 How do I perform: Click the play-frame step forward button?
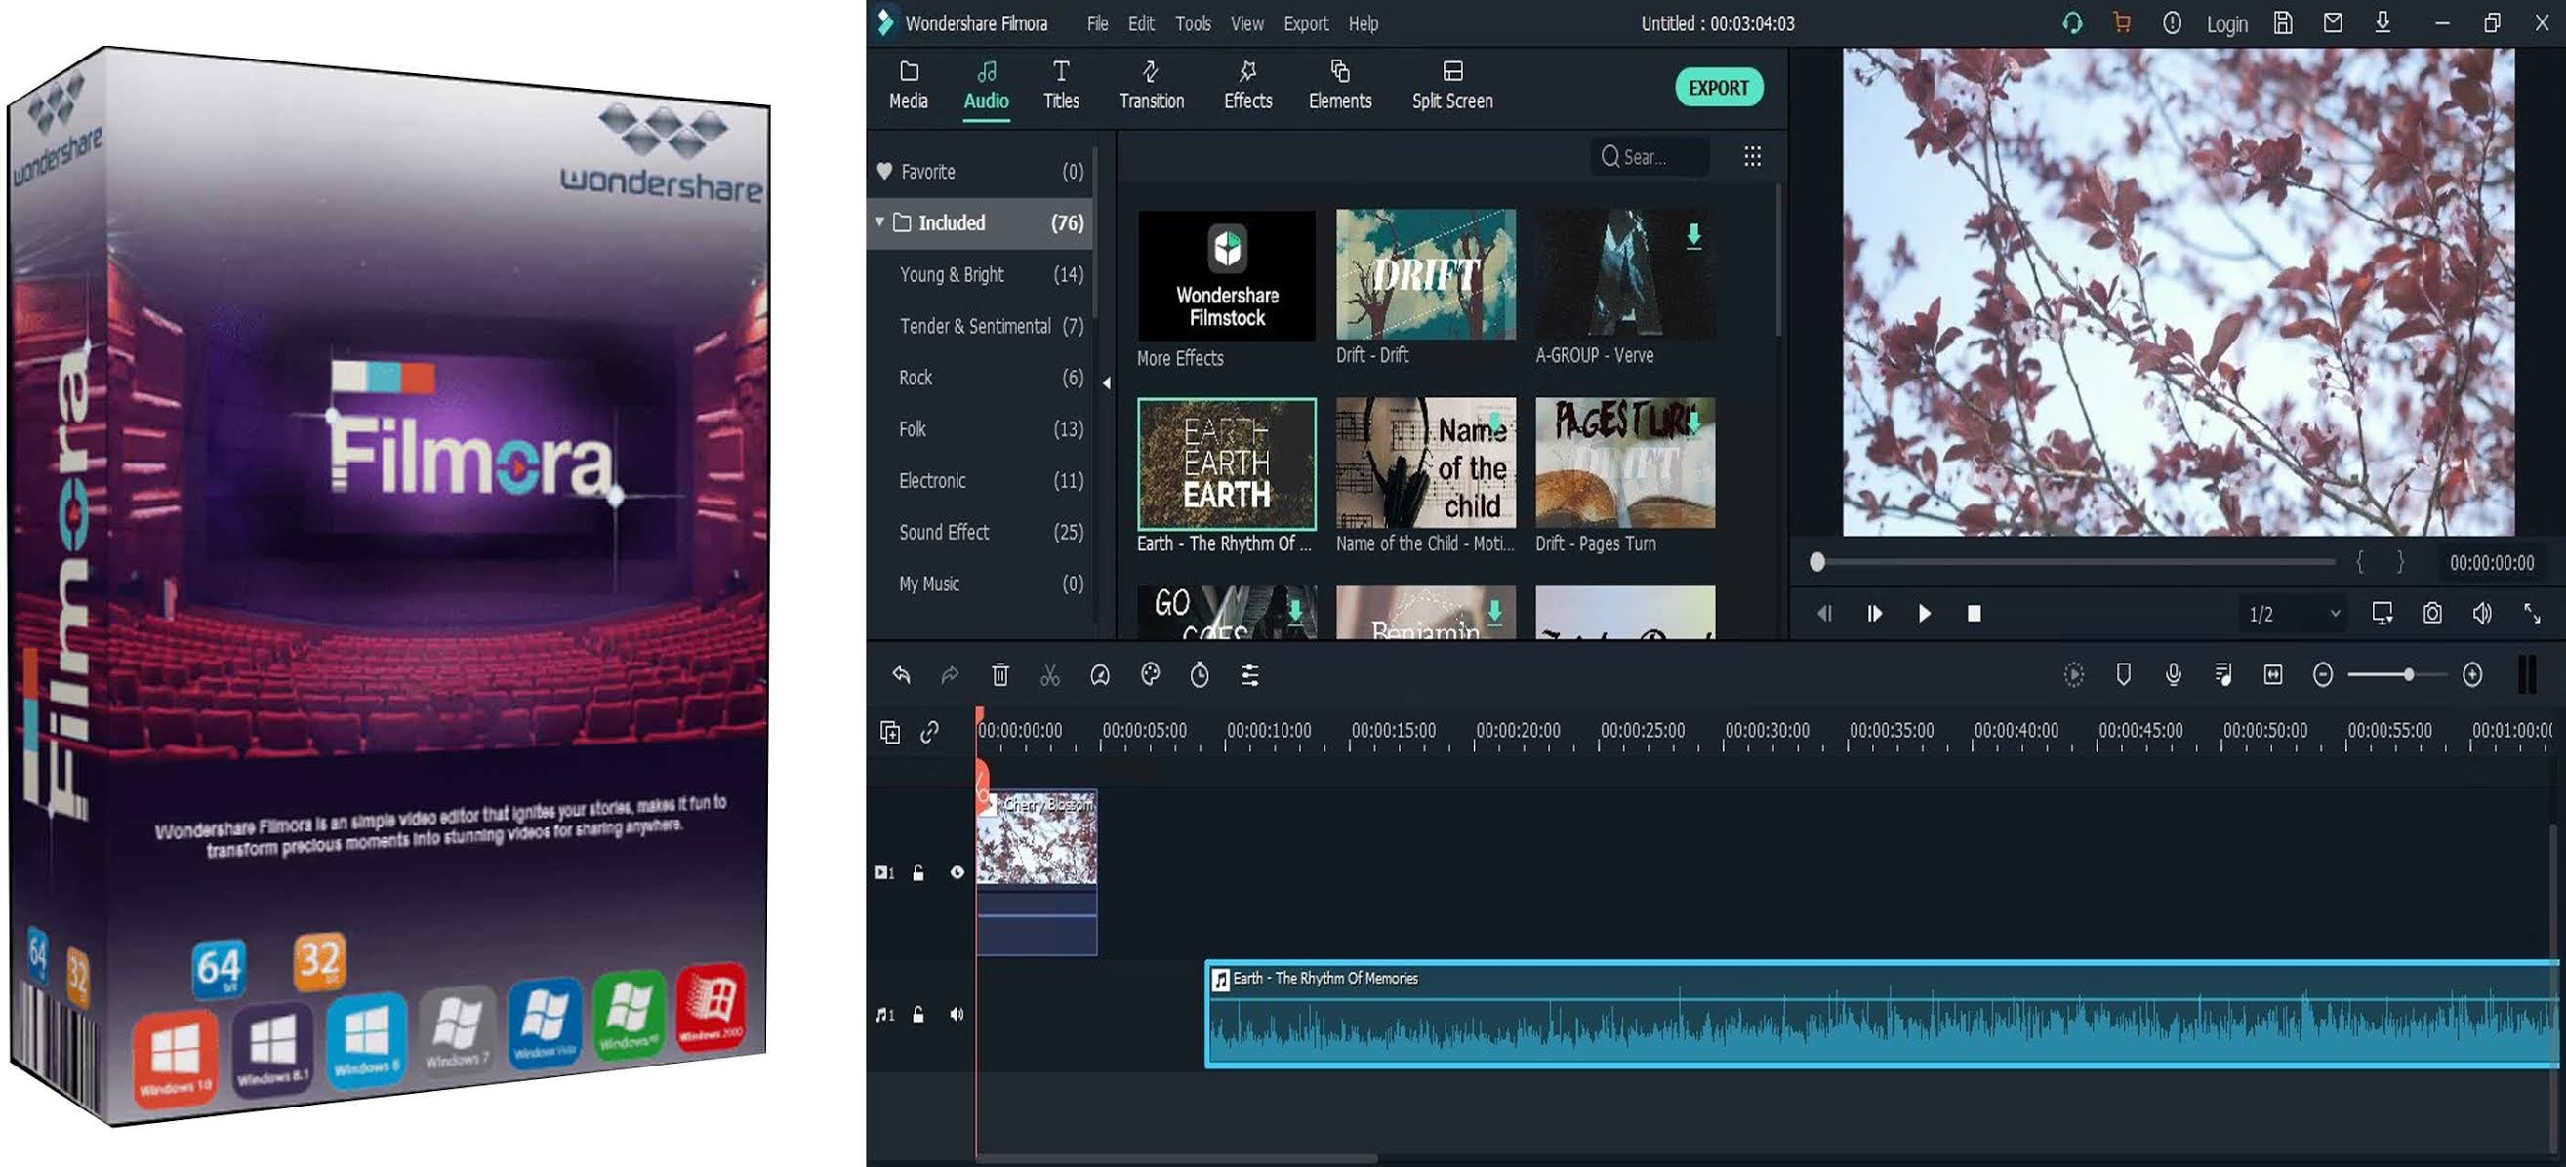pyautogui.click(x=1875, y=614)
